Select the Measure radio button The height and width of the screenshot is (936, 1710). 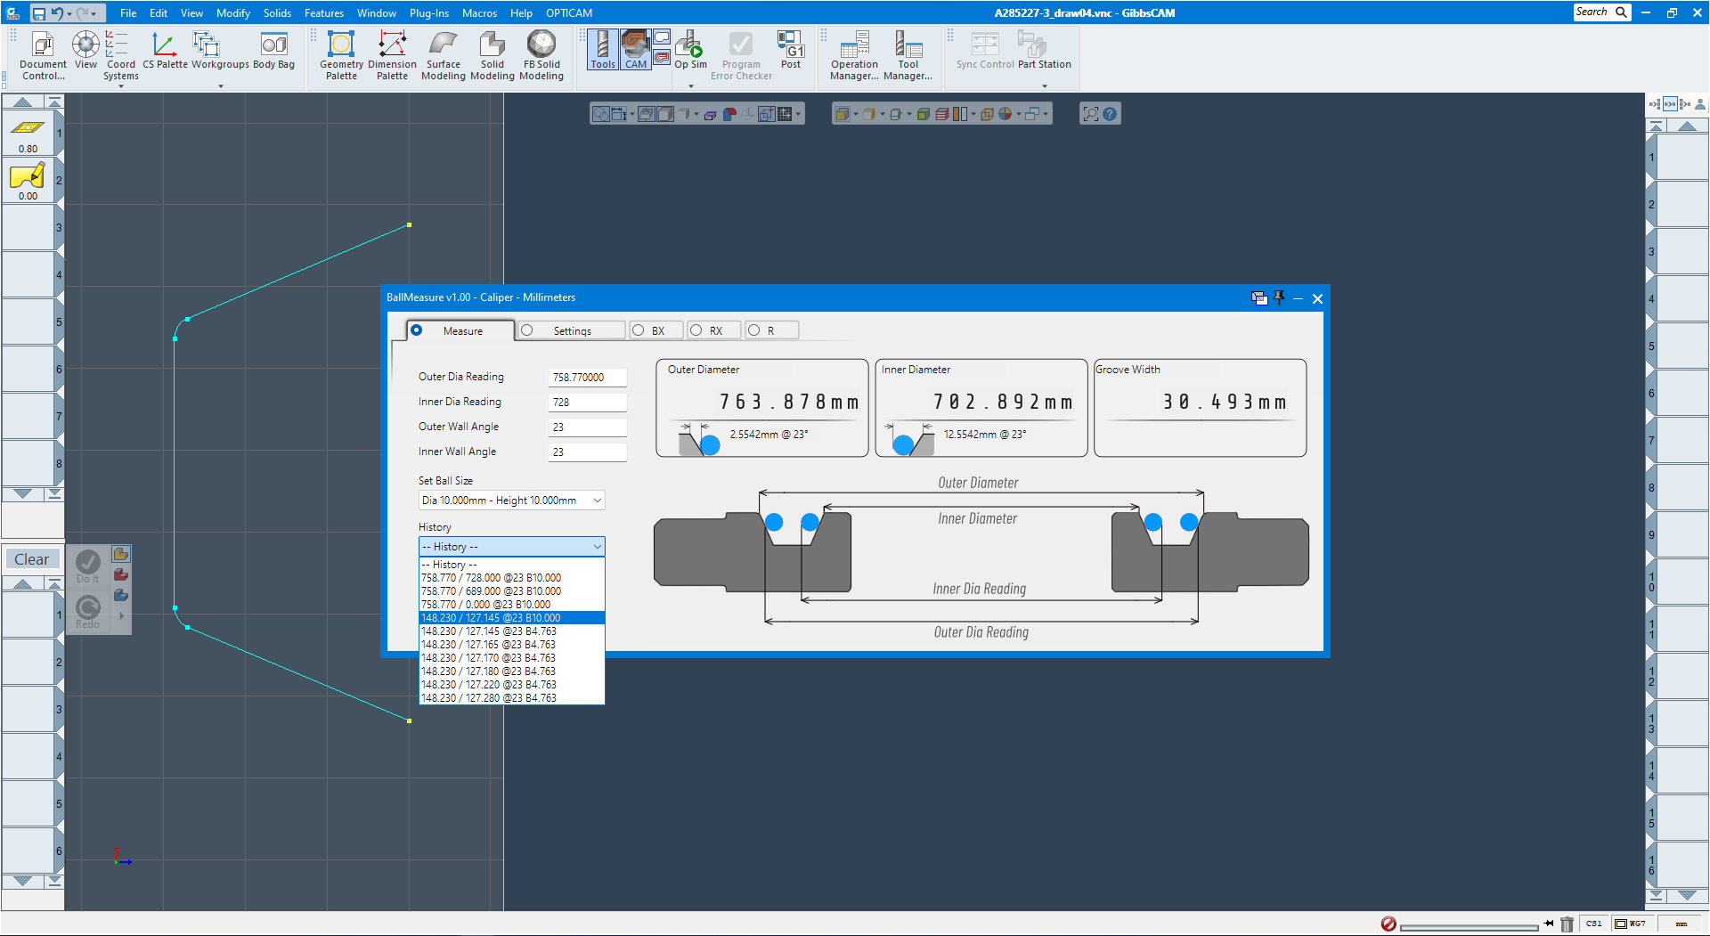(417, 330)
